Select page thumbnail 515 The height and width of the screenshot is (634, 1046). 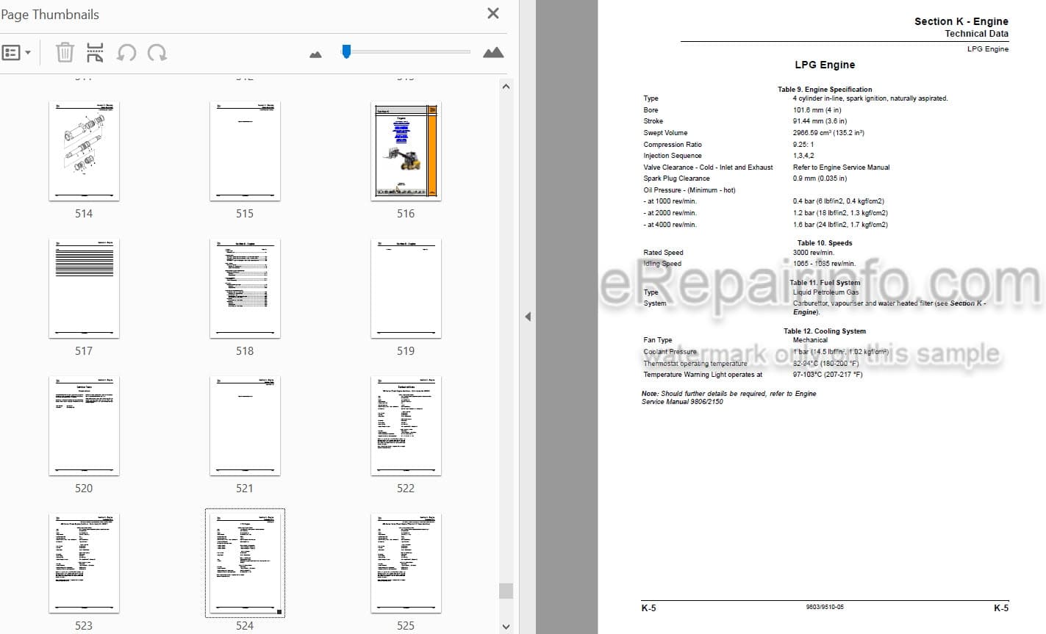pos(245,151)
